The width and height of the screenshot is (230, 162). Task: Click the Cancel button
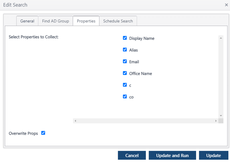(x=132, y=155)
